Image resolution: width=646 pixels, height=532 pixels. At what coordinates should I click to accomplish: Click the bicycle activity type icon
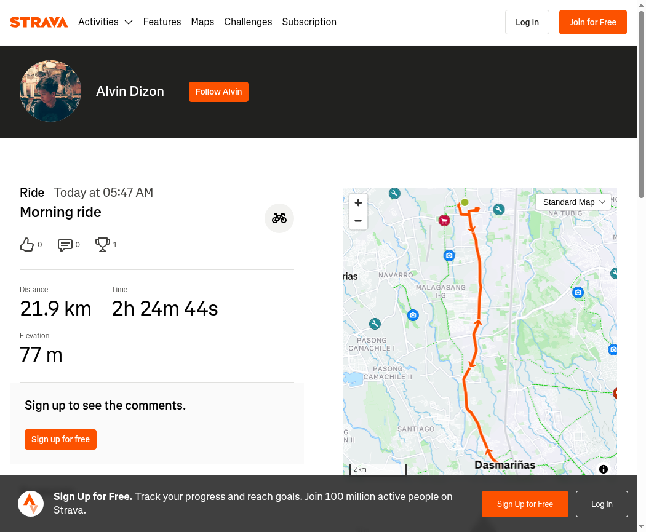pyautogui.click(x=279, y=218)
